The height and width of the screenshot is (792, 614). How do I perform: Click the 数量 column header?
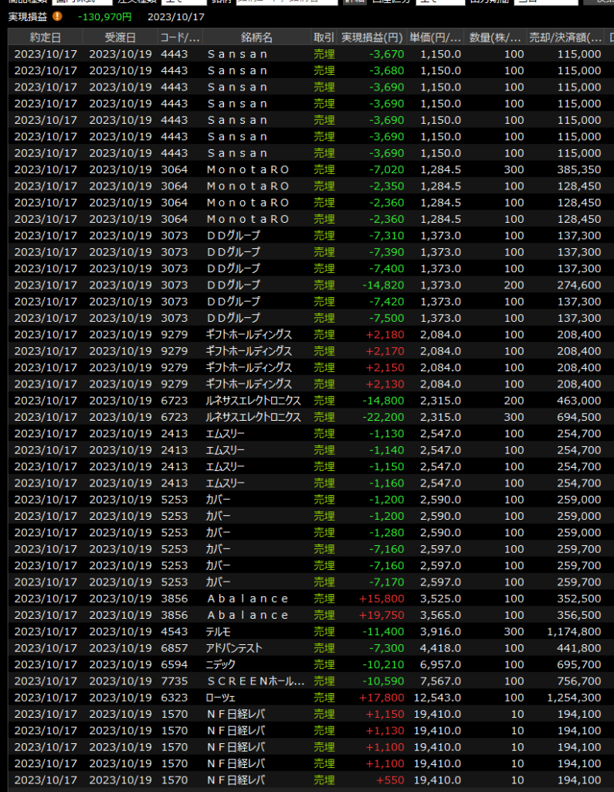(x=496, y=37)
